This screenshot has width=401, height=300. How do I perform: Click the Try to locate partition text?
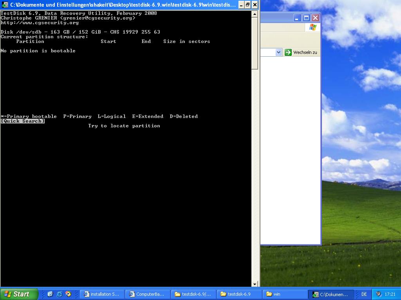click(124, 126)
